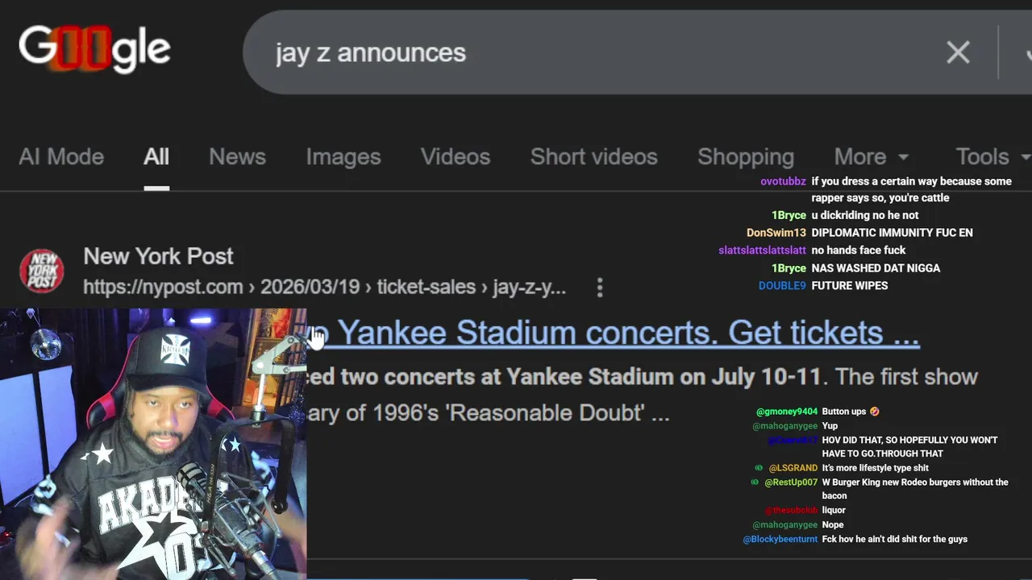Click the New York Post source name
The width and height of the screenshot is (1032, 580).
click(x=158, y=256)
